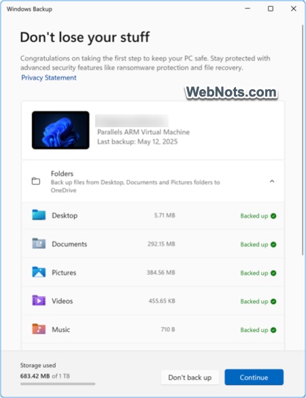
Task: Minimize the Windows Backup window
Action: point(248,9)
